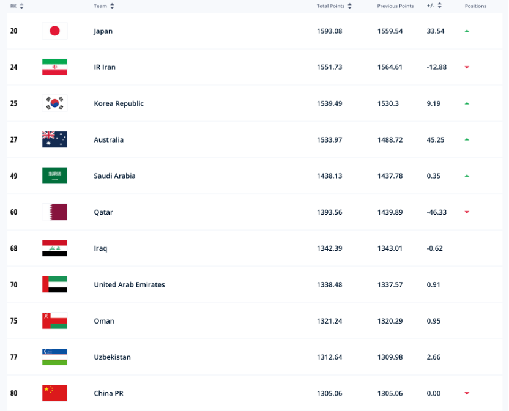Open the Korea Republic team link

click(119, 103)
